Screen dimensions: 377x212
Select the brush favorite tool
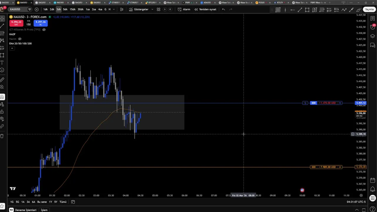358,10
